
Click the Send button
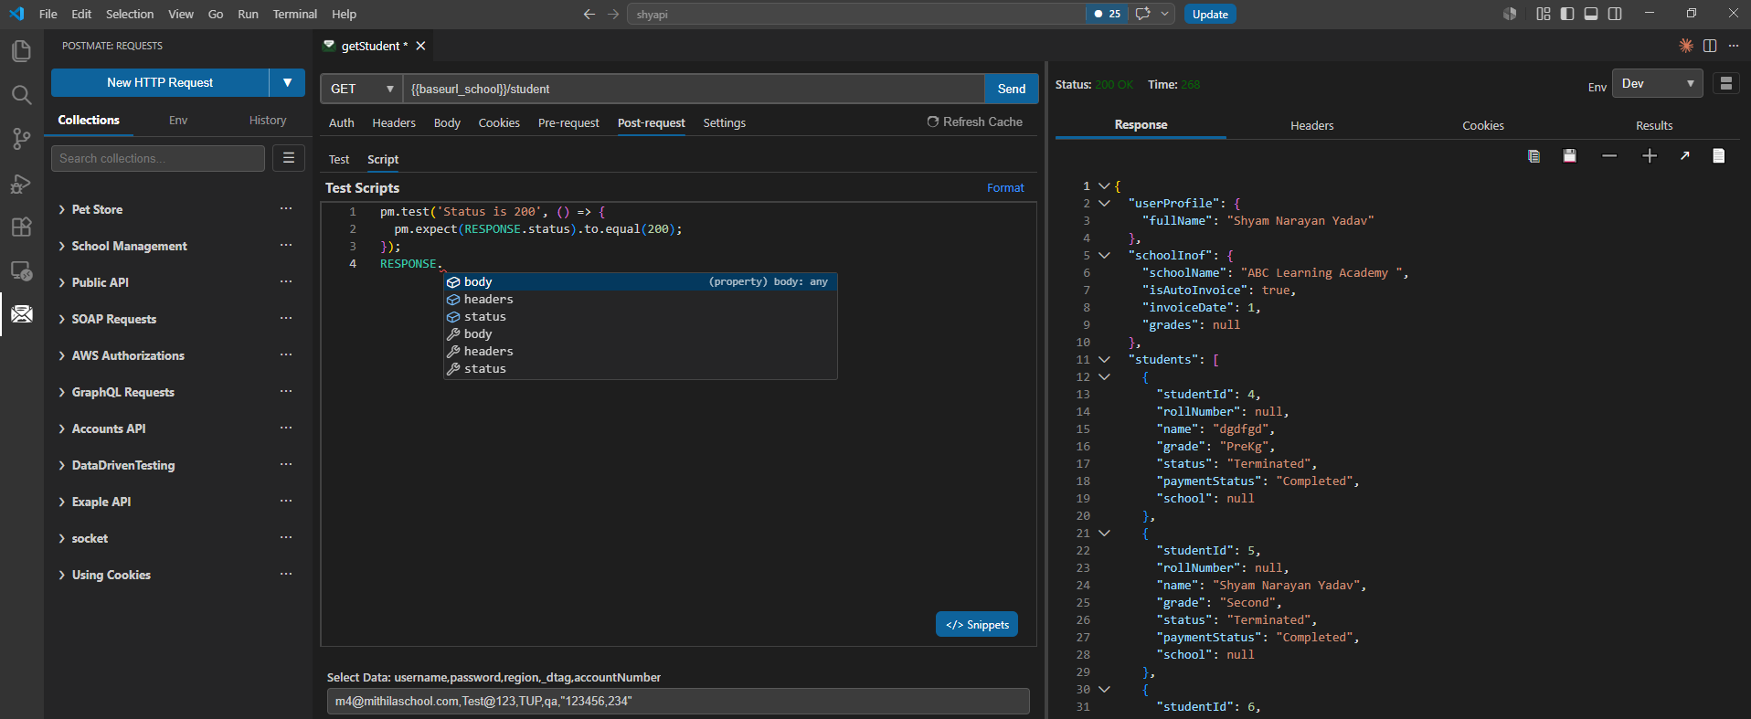1012,89
